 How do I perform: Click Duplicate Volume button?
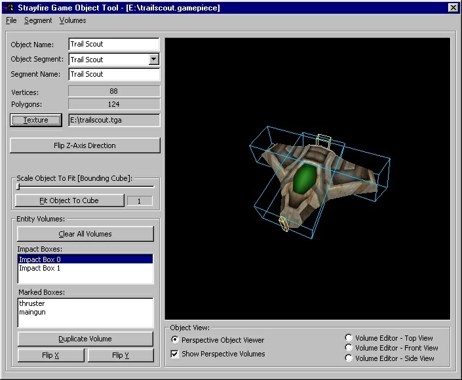click(85, 339)
